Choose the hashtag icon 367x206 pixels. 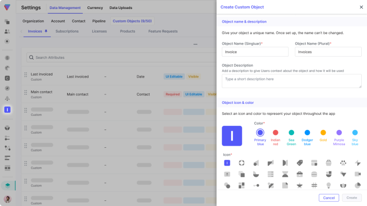coord(314,186)
